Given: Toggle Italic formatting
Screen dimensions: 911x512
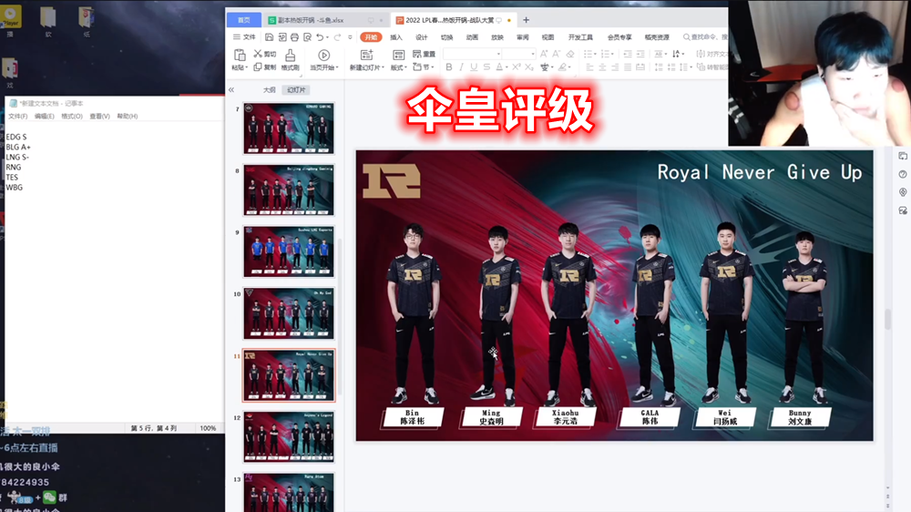Looking at the screenshot, I should point(461,67).
